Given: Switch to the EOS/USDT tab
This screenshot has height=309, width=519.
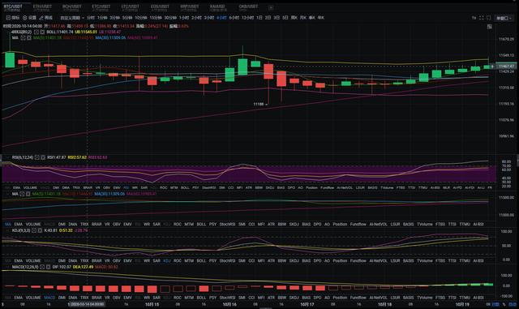Looking at the screenshot, I should click(x=160, y=7).
